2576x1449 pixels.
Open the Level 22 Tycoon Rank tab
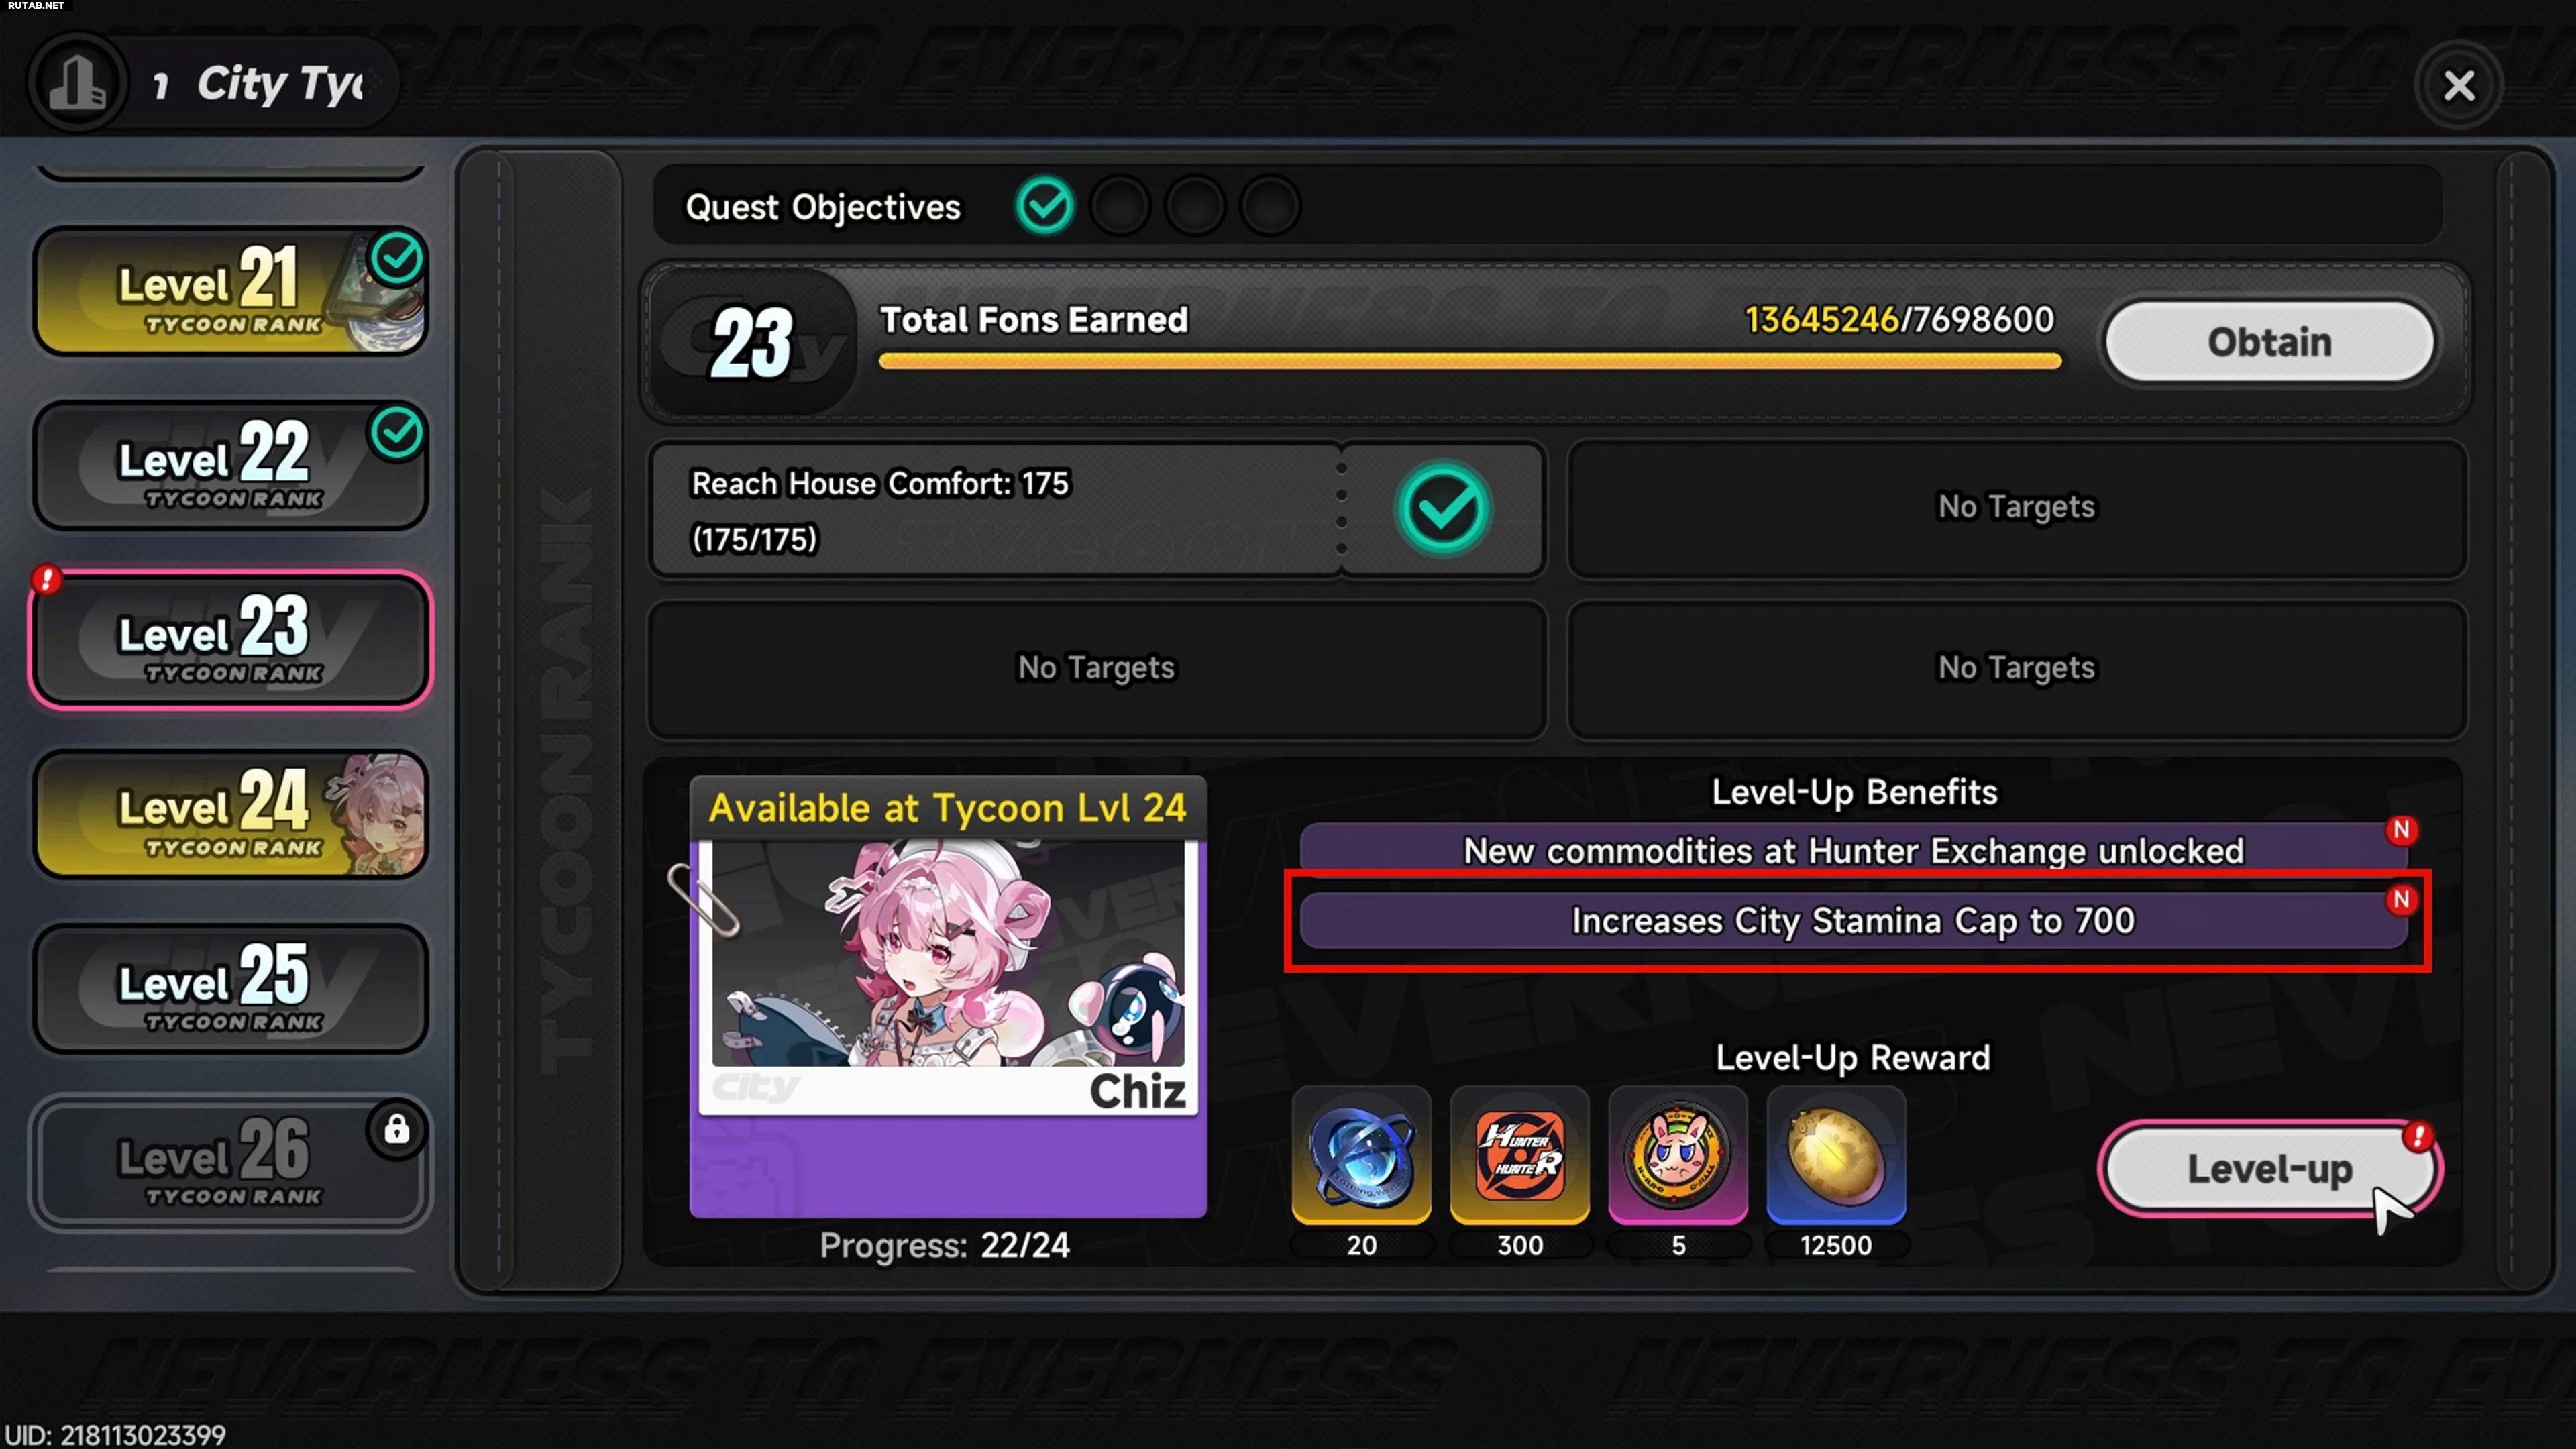tap(231, 465)
